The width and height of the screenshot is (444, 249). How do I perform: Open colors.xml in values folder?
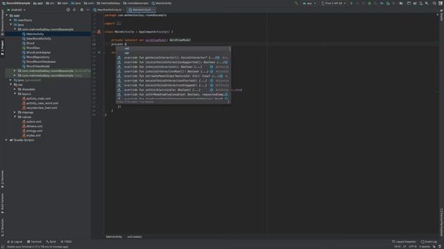click(x=33, y=122)
